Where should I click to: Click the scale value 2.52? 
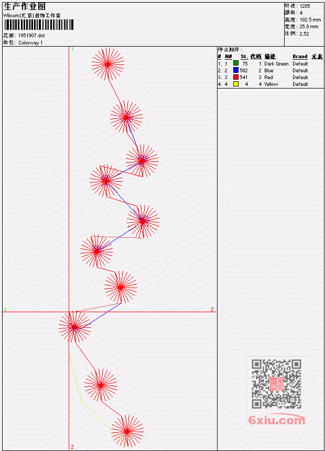pyautogui.click(x=304, y=34)
